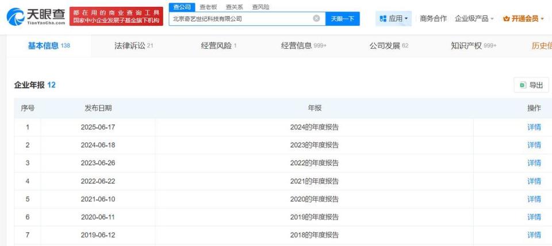Image resolution: width=552 pixels, height=246 pixels.
Task: Click the 2022的年度报告 cell
Action: [x=315, y=163]
